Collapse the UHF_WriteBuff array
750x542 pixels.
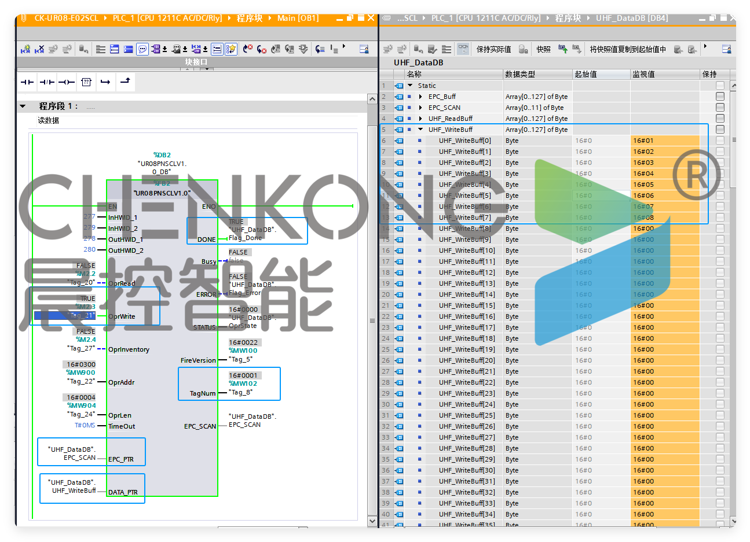click(420, 130)
